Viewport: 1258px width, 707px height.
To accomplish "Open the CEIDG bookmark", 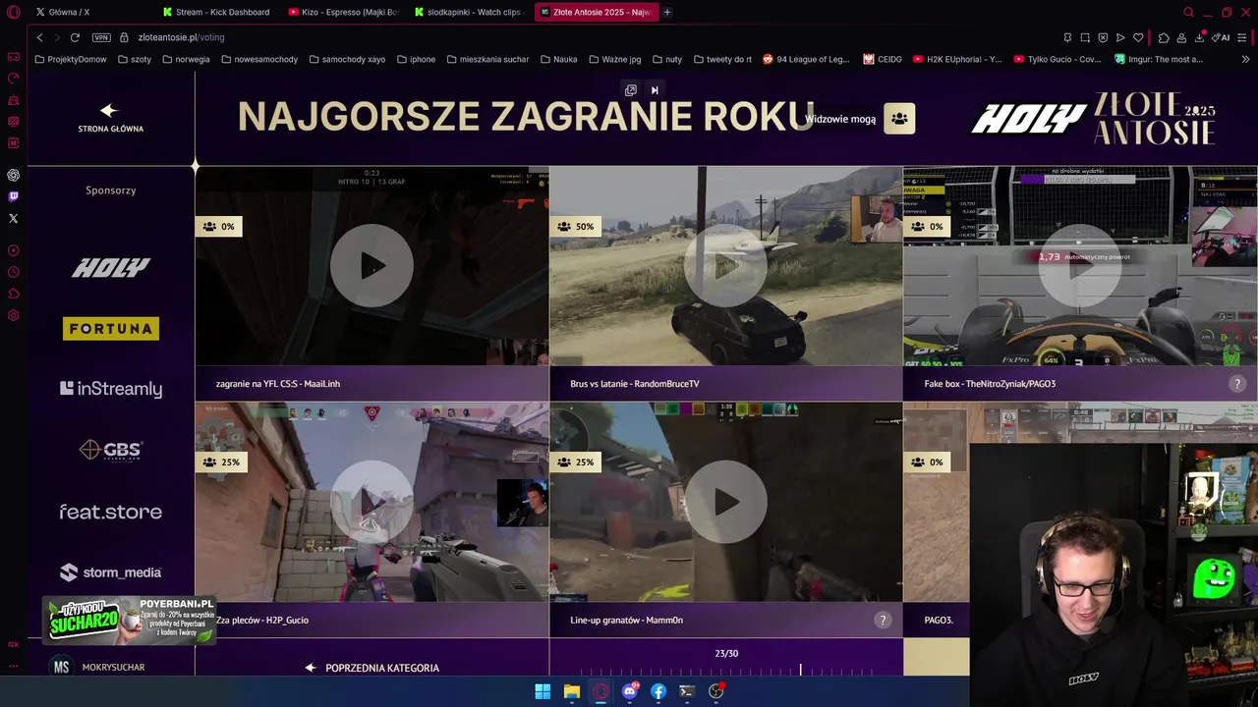I will (883, 59).
